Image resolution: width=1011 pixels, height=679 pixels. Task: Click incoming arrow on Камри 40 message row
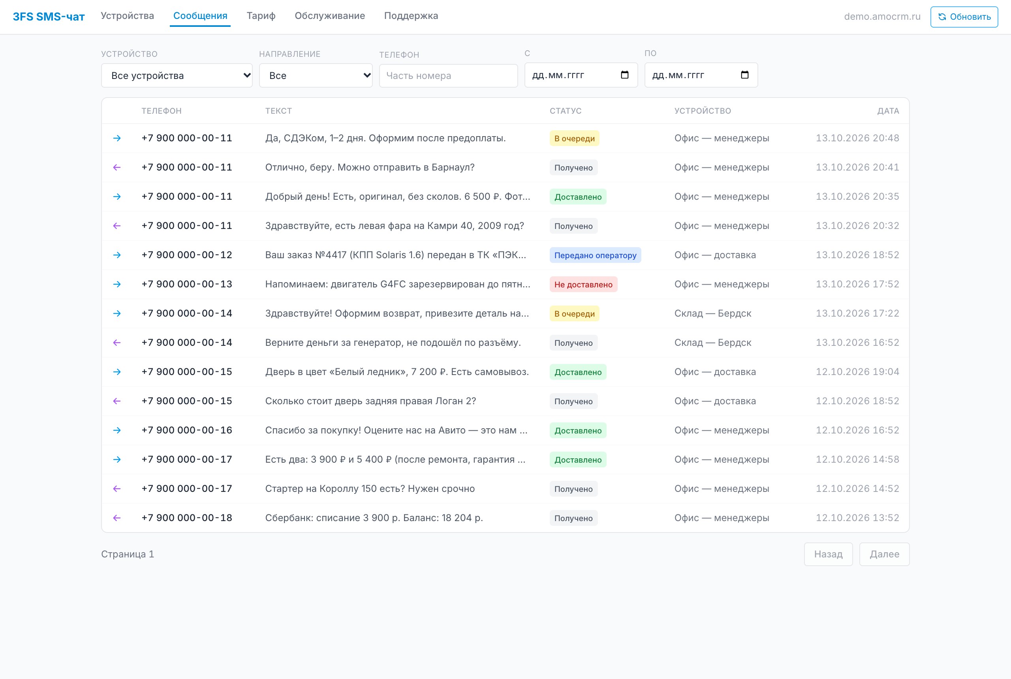(x=117, y=226)
